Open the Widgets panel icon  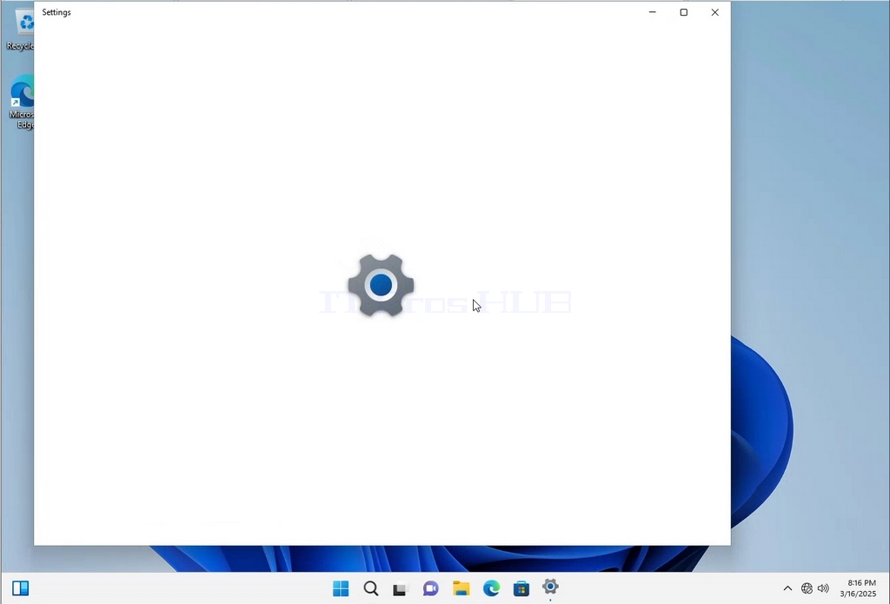coord(21,588)
